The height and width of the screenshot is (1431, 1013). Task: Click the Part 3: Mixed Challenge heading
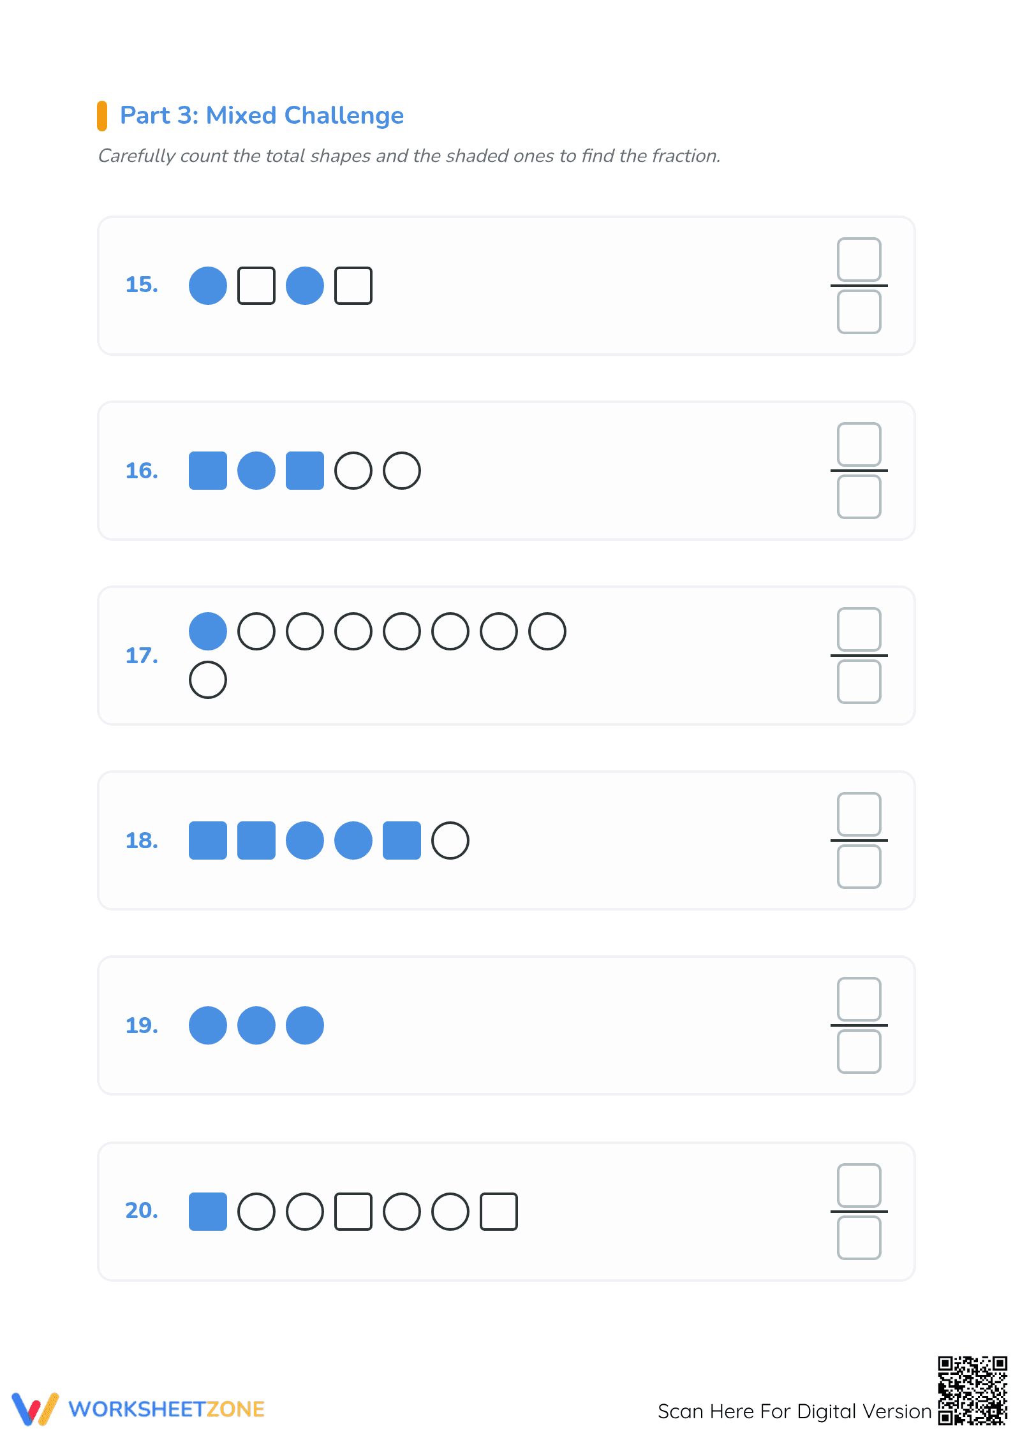(x=262, y=115)
